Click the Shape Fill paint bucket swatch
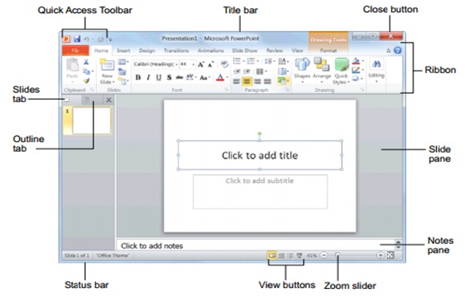The image size is (465, 297). click(356, 61)
